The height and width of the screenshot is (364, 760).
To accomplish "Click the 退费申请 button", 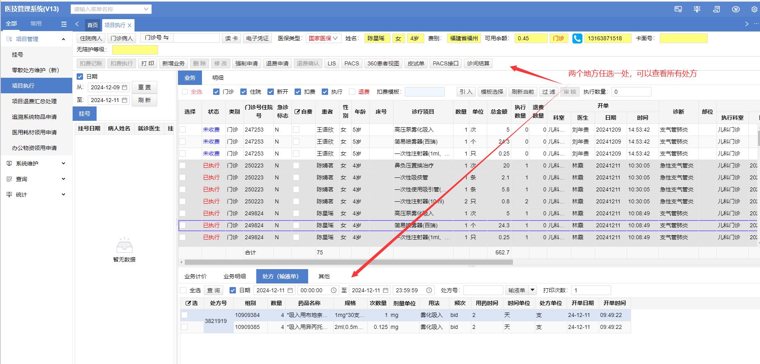I will tap(277, 63).
